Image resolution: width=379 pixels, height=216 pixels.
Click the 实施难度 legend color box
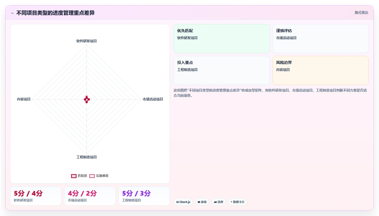[x=92, y=176]
